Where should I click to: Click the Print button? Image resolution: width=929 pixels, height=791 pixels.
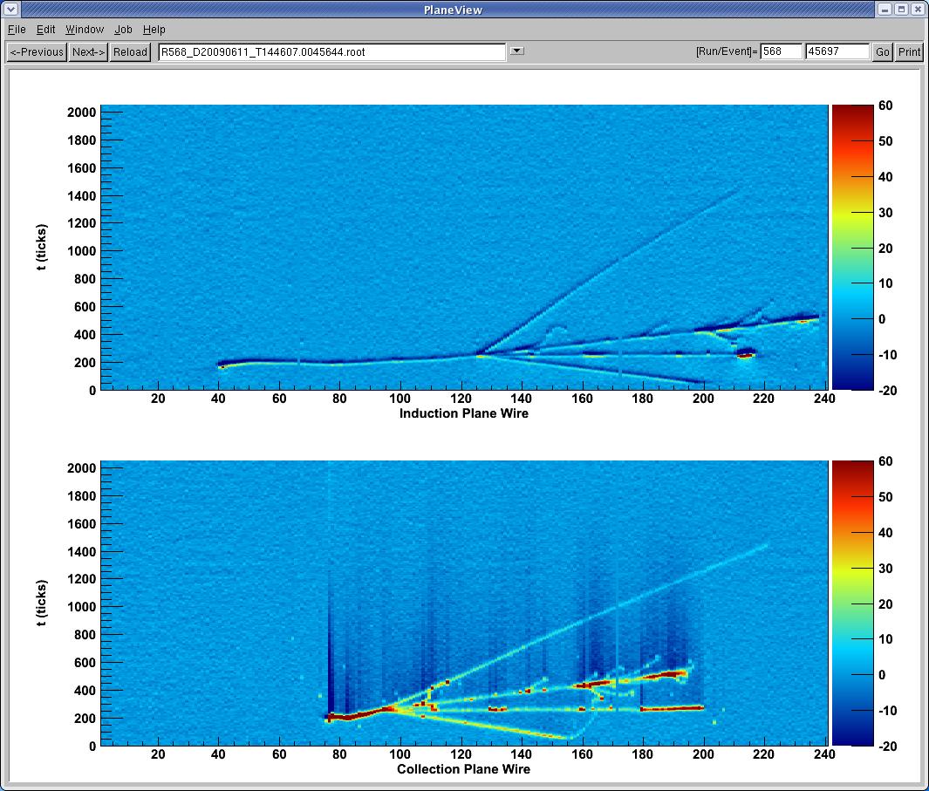tap(909, 52)
